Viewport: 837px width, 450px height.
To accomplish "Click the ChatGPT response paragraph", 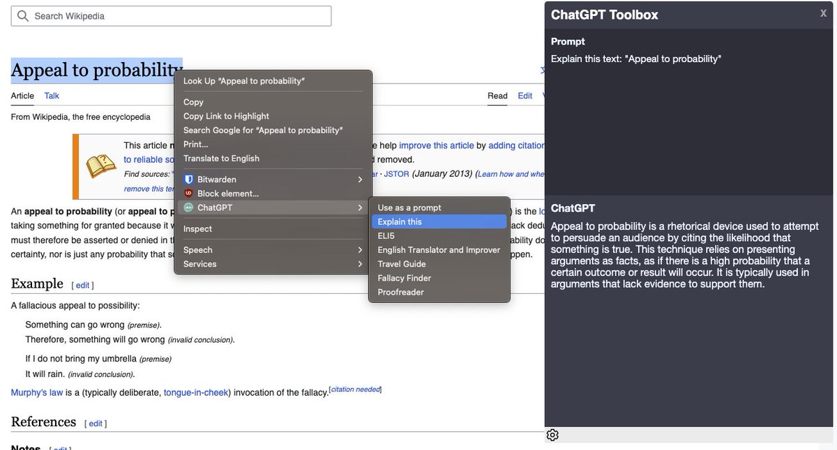I will tap(685, 255).
